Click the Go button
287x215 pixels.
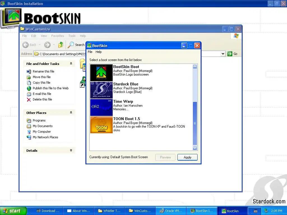(x=232, y=54)
